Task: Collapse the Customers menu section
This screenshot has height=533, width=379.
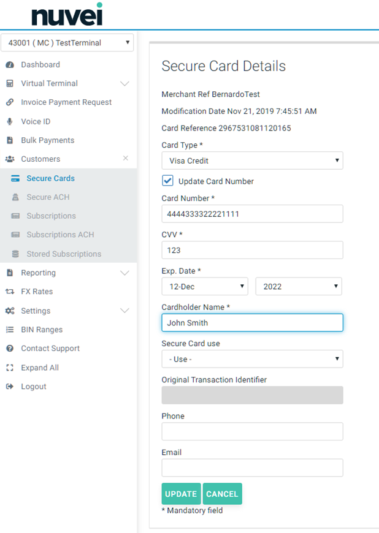Action: (125, 159)
